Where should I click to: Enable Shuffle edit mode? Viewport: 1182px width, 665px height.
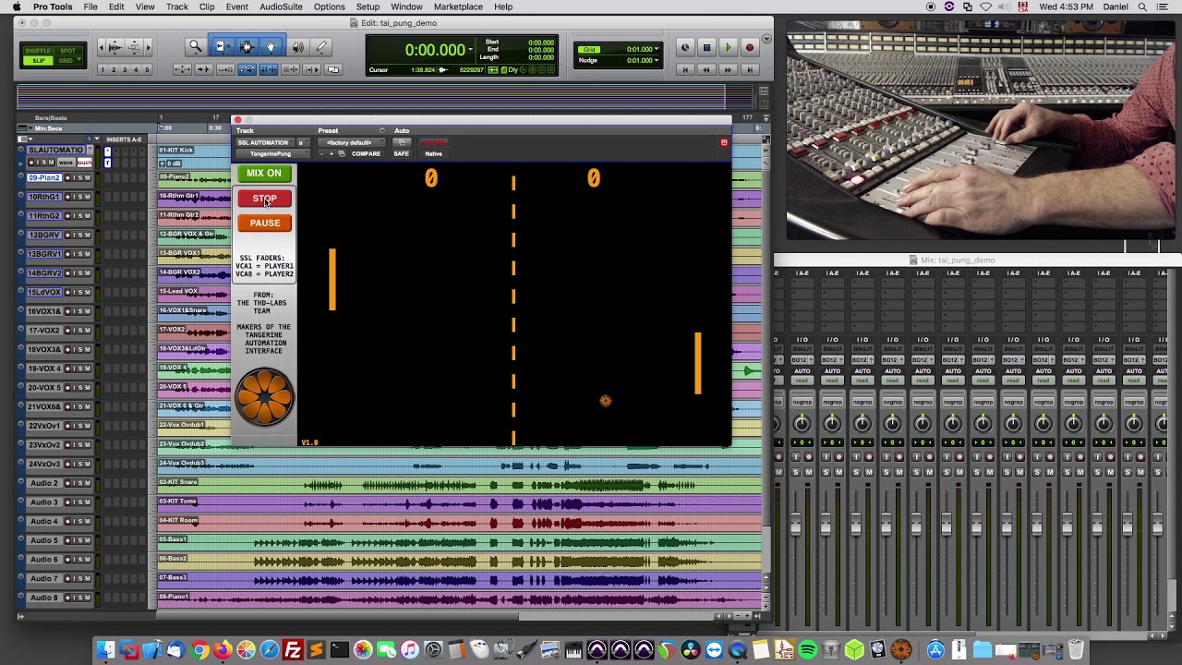point(39,51)
